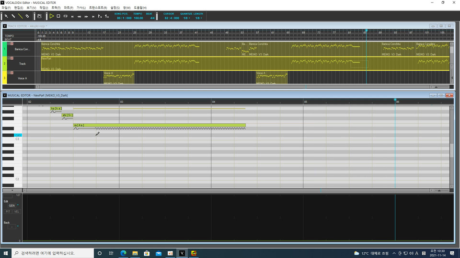Select the NewPart region on track 2
Viewport: 460px width, 258px height.
[x=245, y=64]
